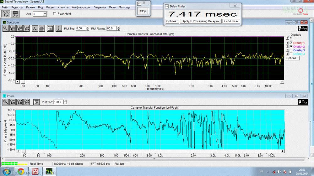Set overlay using the Set 3 button
The image size is (314, 176).
pyautogui.click(x=287, y=50)
